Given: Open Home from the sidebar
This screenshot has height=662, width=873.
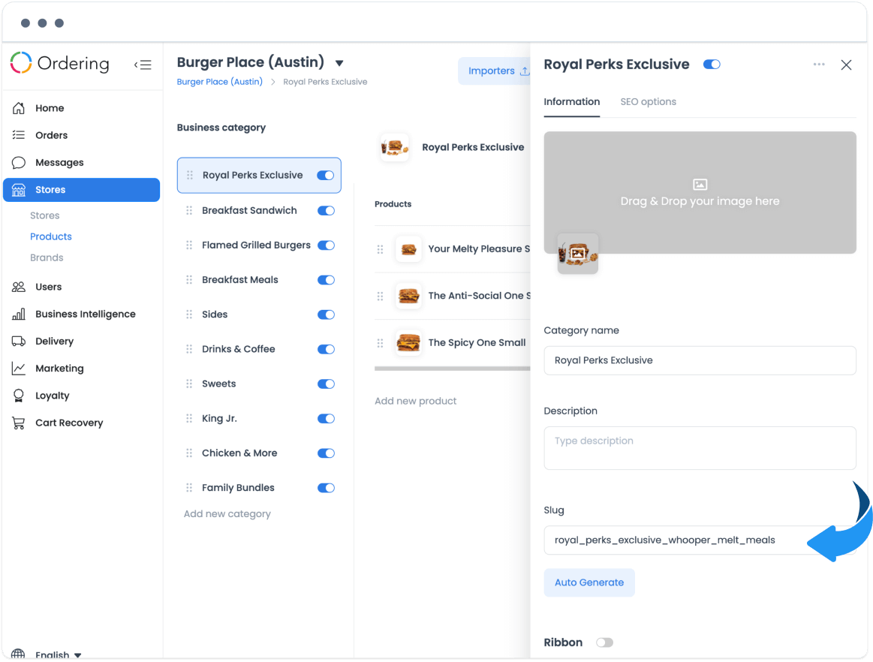Looking at the screenshot, I should coord(49,108).
